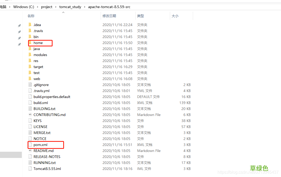Click the CONTRIBUTING.md markdown file icon
281x177 pixels.
click(30, 115)
